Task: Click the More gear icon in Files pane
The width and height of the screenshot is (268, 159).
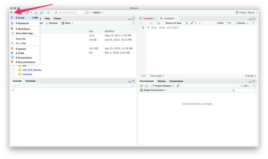Action: 63,23
